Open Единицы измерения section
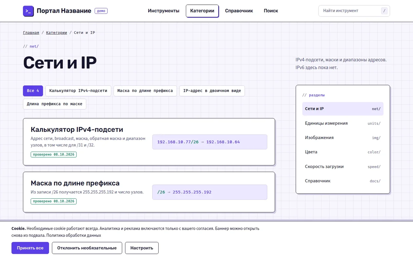 [343, 123]
